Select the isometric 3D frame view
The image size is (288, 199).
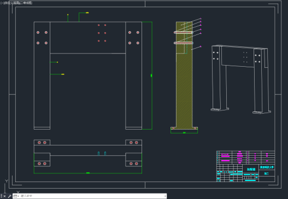pos(240,79)
